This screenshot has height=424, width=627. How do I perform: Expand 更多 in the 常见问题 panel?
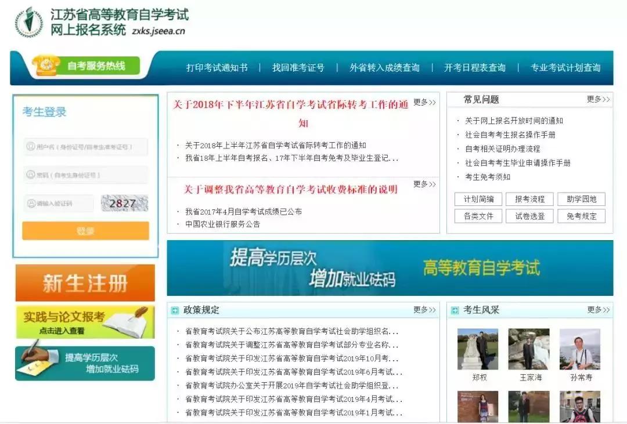(x=599, y=99)
